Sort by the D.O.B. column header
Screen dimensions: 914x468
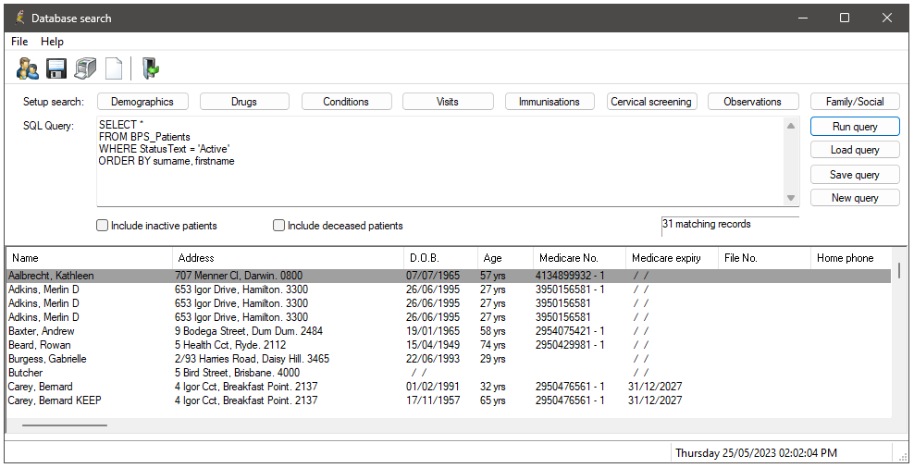click(x=440, y=258)
